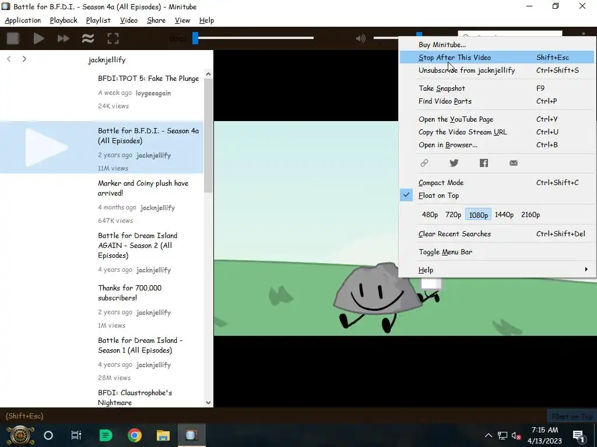
Task: Open BFDI: Claustrophobe's Nightmare video
Action: [101, 396]
